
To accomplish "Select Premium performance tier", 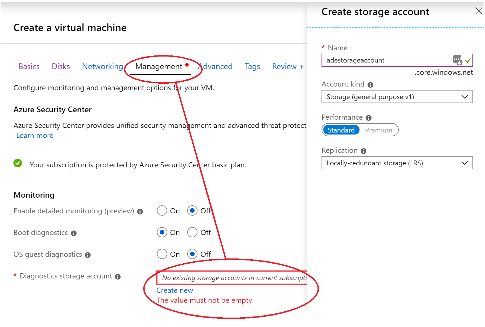I will 379,130.
